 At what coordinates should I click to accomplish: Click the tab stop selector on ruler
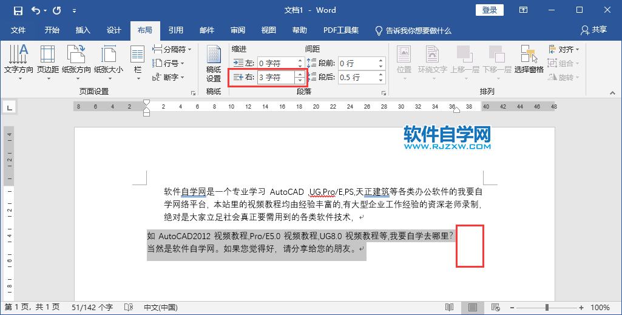[10, 107]
